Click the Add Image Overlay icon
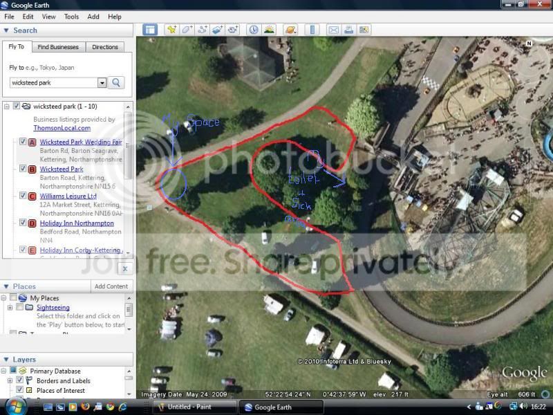The image size is (553, 415). [x=218, y=30]
